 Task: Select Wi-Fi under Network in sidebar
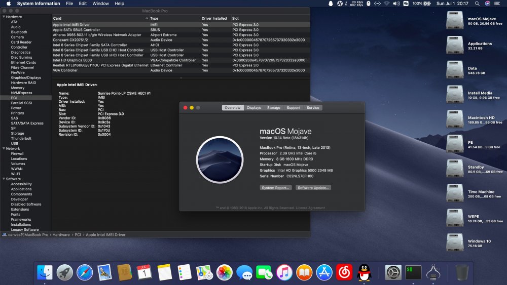tap(15, 174)
